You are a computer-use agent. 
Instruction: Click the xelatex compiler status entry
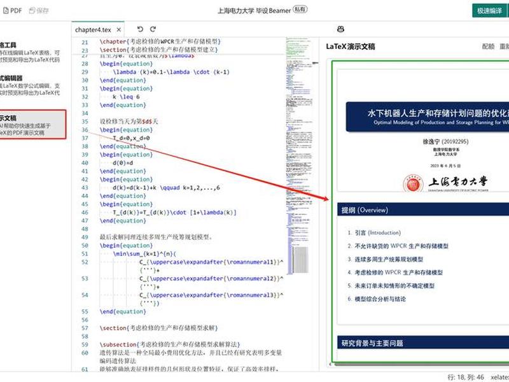pos(499,377)
